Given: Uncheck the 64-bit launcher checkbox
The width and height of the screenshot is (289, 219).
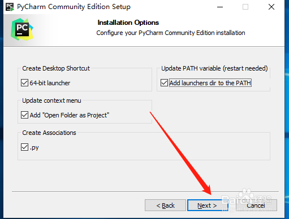Looking at the screenshot, I should 24,83.
